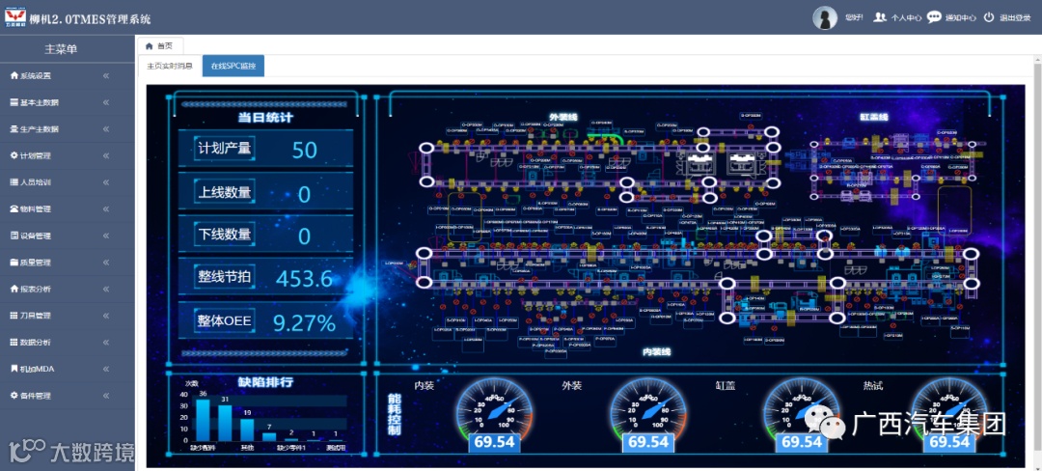Expand the 计划管理 menu chevron
This screenshot has width=1042, height=471.
tap(106, 155)
